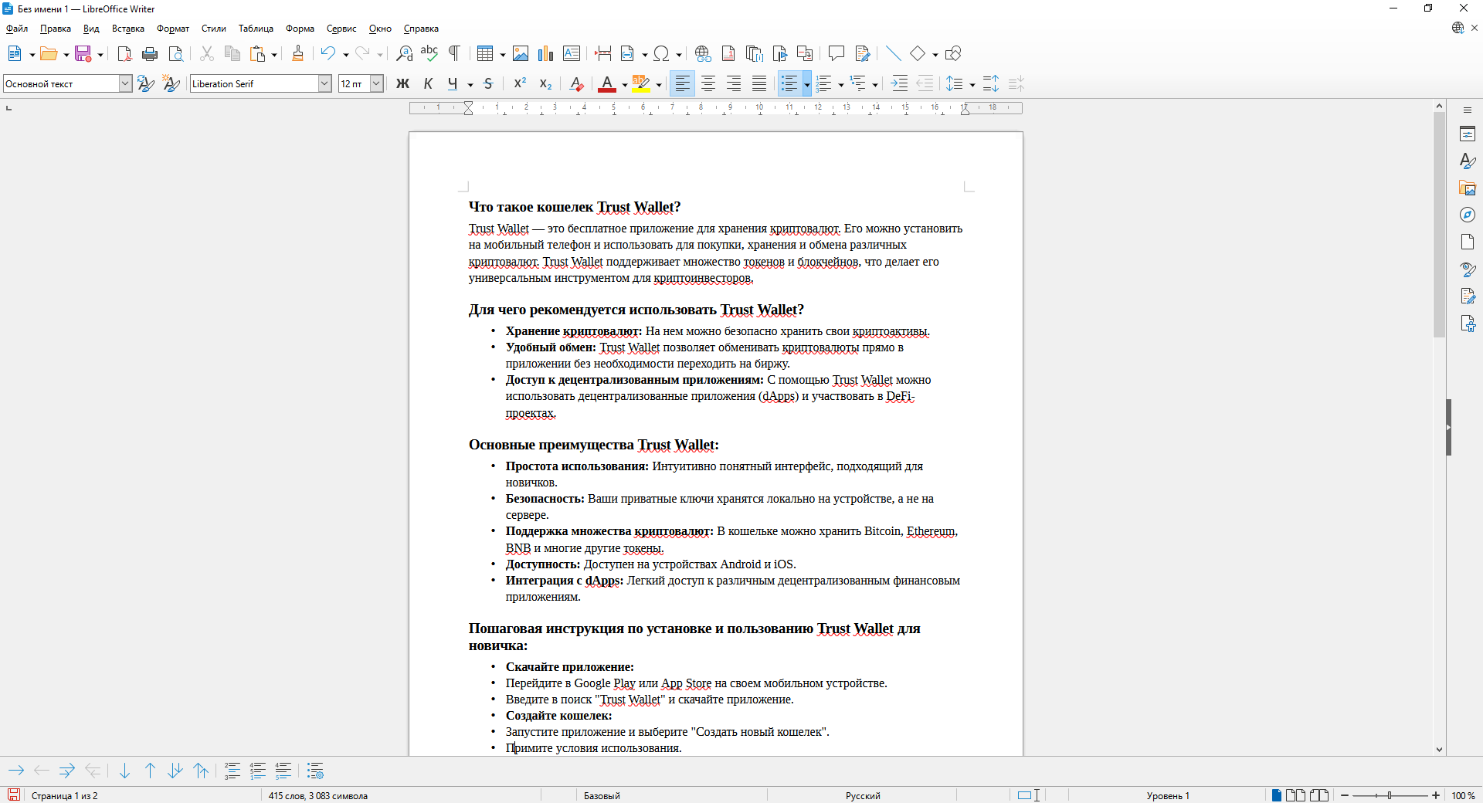Toggle strikethrough S formatting
The width and height of the screenshot is (1483, 803).
tap(488, 83)
